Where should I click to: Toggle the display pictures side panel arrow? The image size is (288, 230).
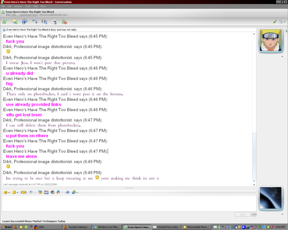pos(287,32)
